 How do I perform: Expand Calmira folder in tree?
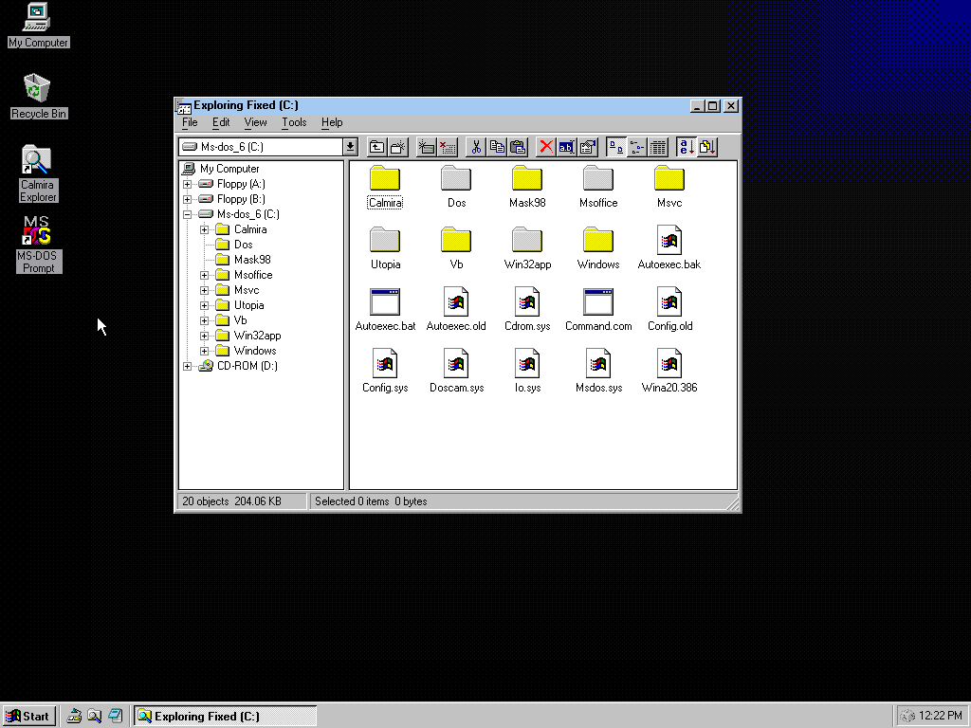pyautogui.click(x=205, y=229)
